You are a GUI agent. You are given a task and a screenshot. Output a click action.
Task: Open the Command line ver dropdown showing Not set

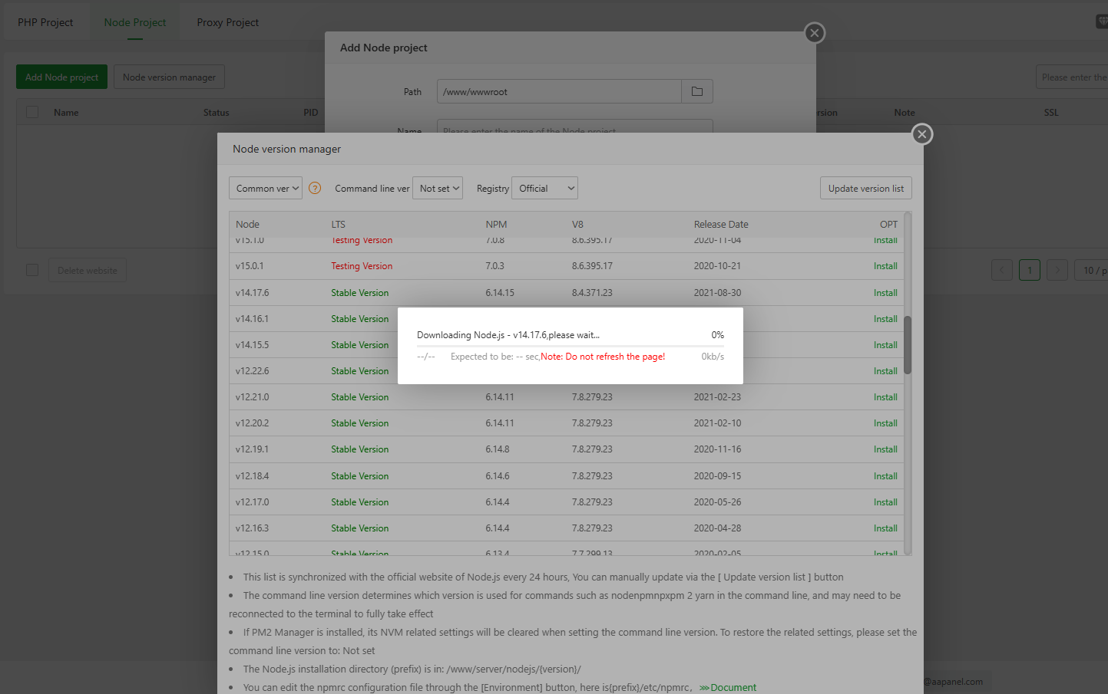tap(438, 188)
